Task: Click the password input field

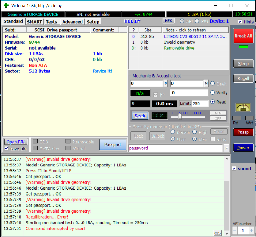Action: click(x=176, y=148)
